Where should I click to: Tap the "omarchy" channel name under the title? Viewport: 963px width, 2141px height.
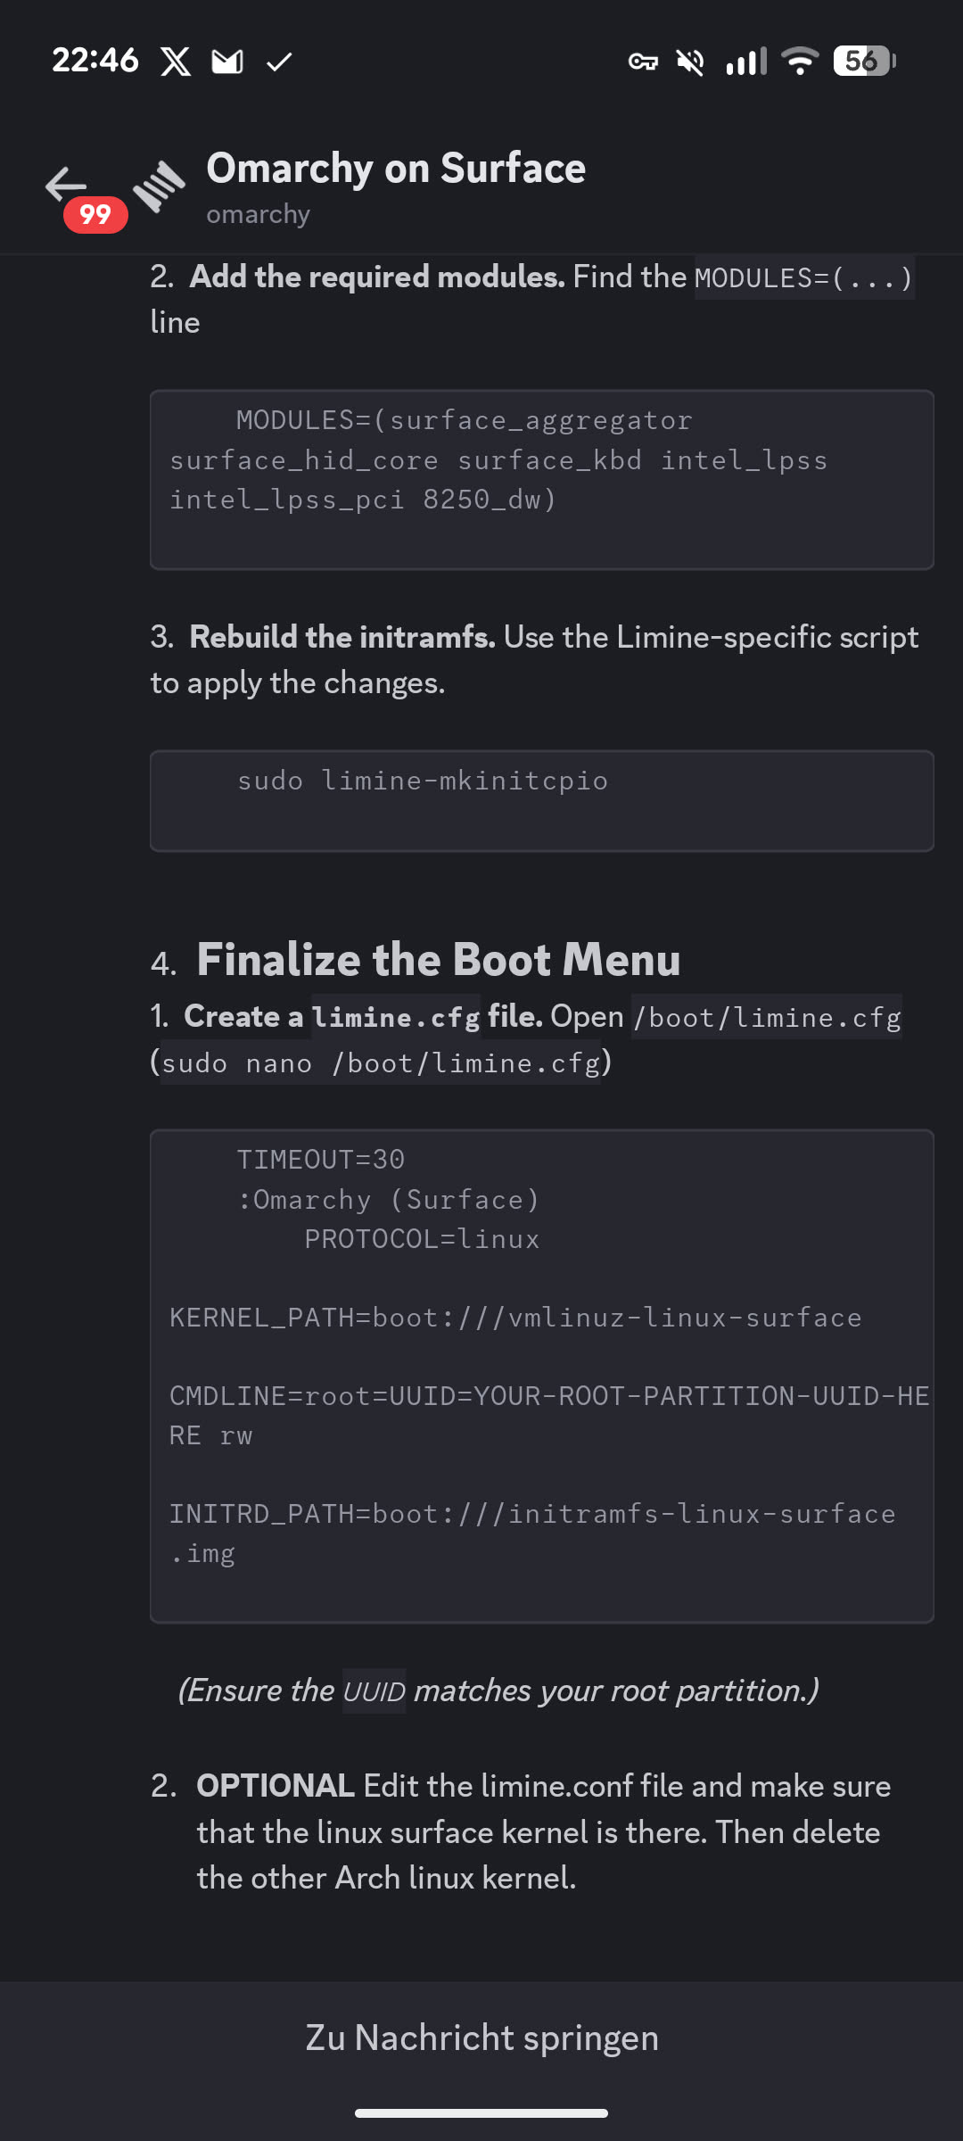pyautogui.click(x=259, y=215)
